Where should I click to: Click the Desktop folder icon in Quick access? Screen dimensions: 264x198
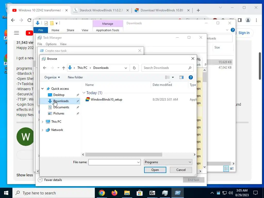tap(50, 95)
